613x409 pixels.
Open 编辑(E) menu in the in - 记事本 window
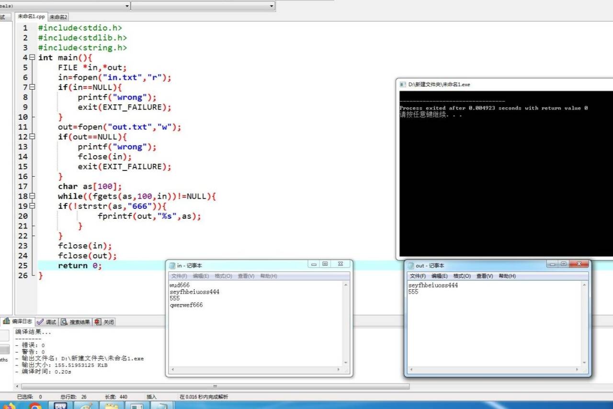coord(201,276)
